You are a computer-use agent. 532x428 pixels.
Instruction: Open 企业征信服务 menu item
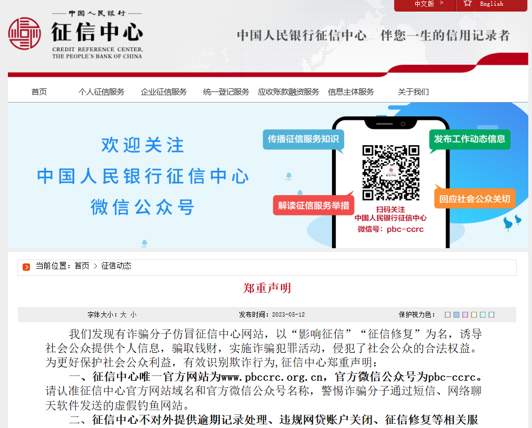point(164,92)
